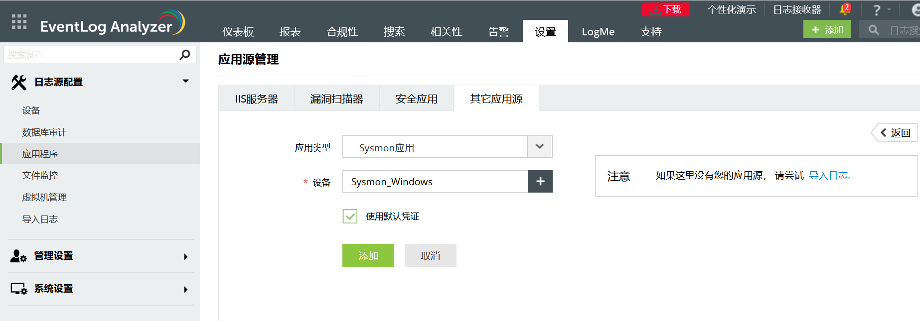
Task: Switch to the IIS服务器 tab
Action: point(257,99)
